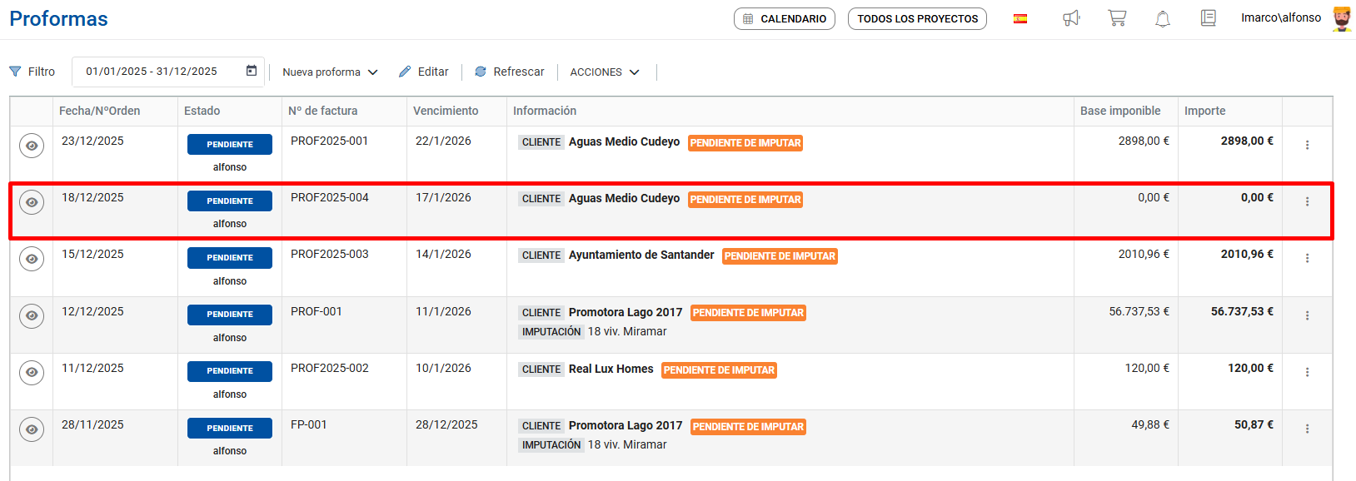Switch language via Spanish flag icon
Image resolution: width=1356 pixels, height=481 pixels.
(1020, 18)
